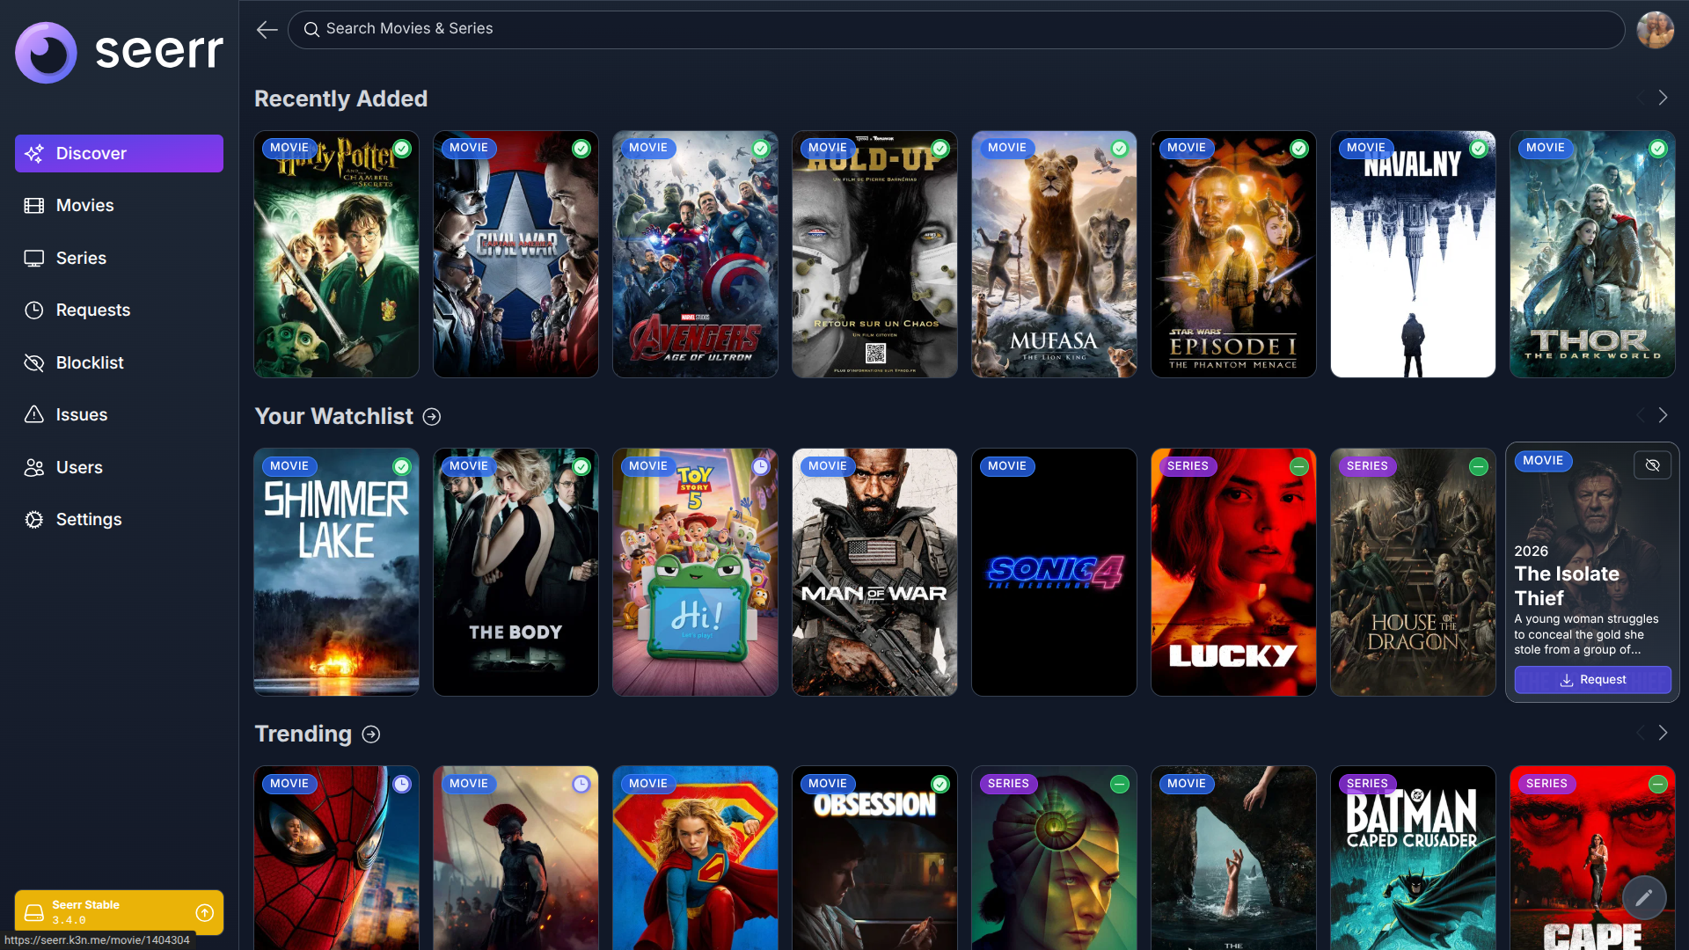The width and height of the screenshot is (1689, 950).
Task: Click pending clock icon on Toy Story 5
Action: point(761,466)
